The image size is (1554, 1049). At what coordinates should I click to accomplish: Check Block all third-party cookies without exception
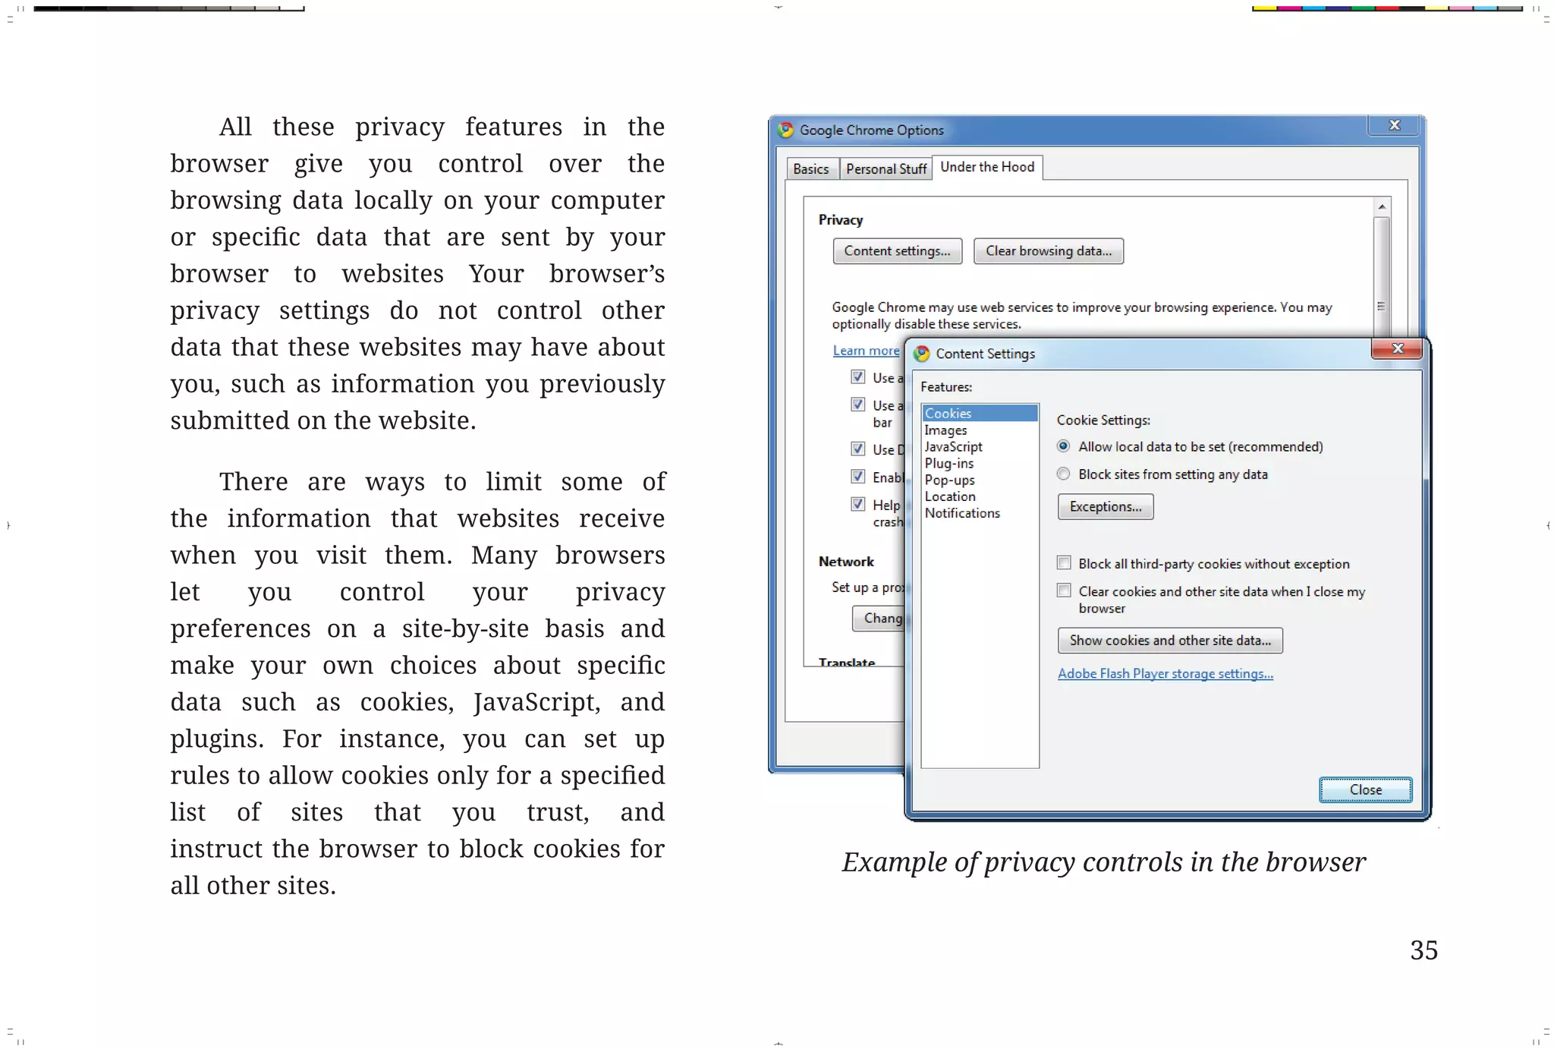[x=1064, y=563]
